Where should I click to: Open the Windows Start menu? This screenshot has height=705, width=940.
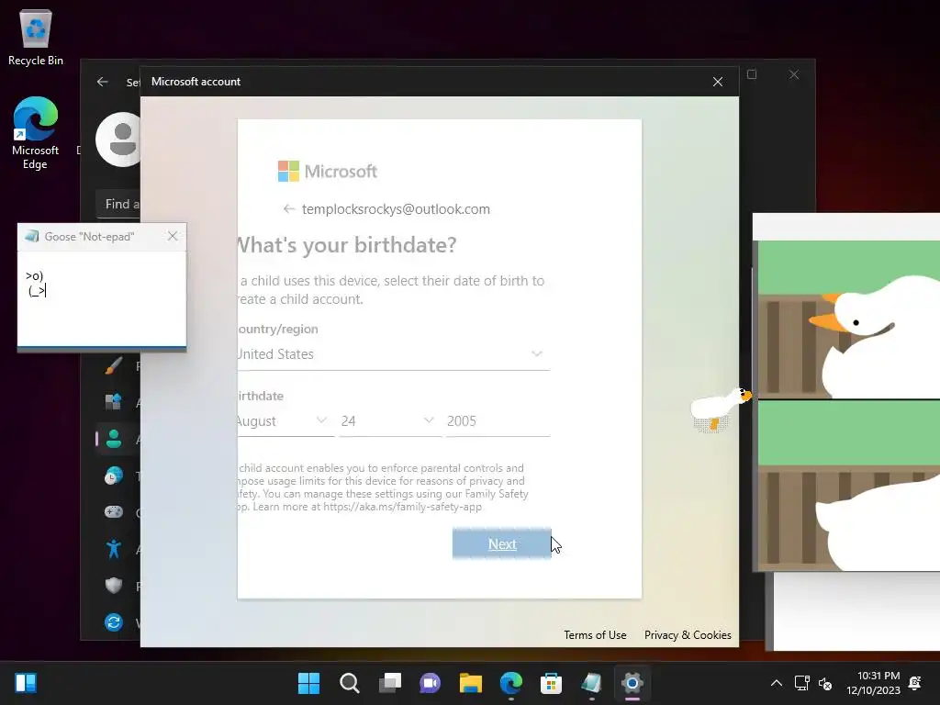308,683
